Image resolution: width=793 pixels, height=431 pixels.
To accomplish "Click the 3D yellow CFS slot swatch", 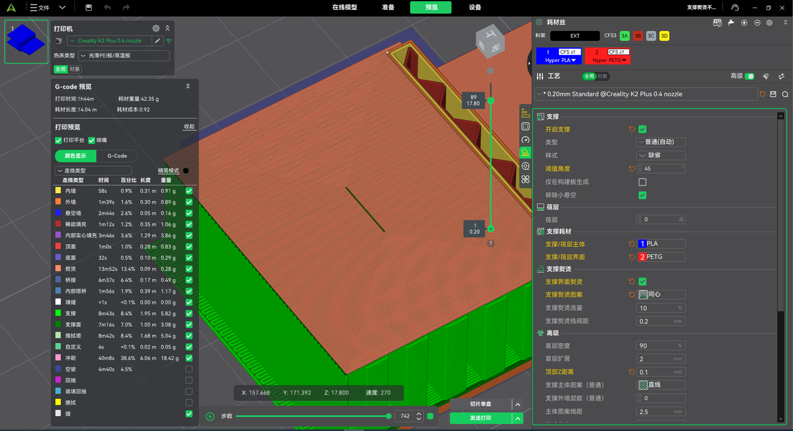I will click(x=664, y=36).
